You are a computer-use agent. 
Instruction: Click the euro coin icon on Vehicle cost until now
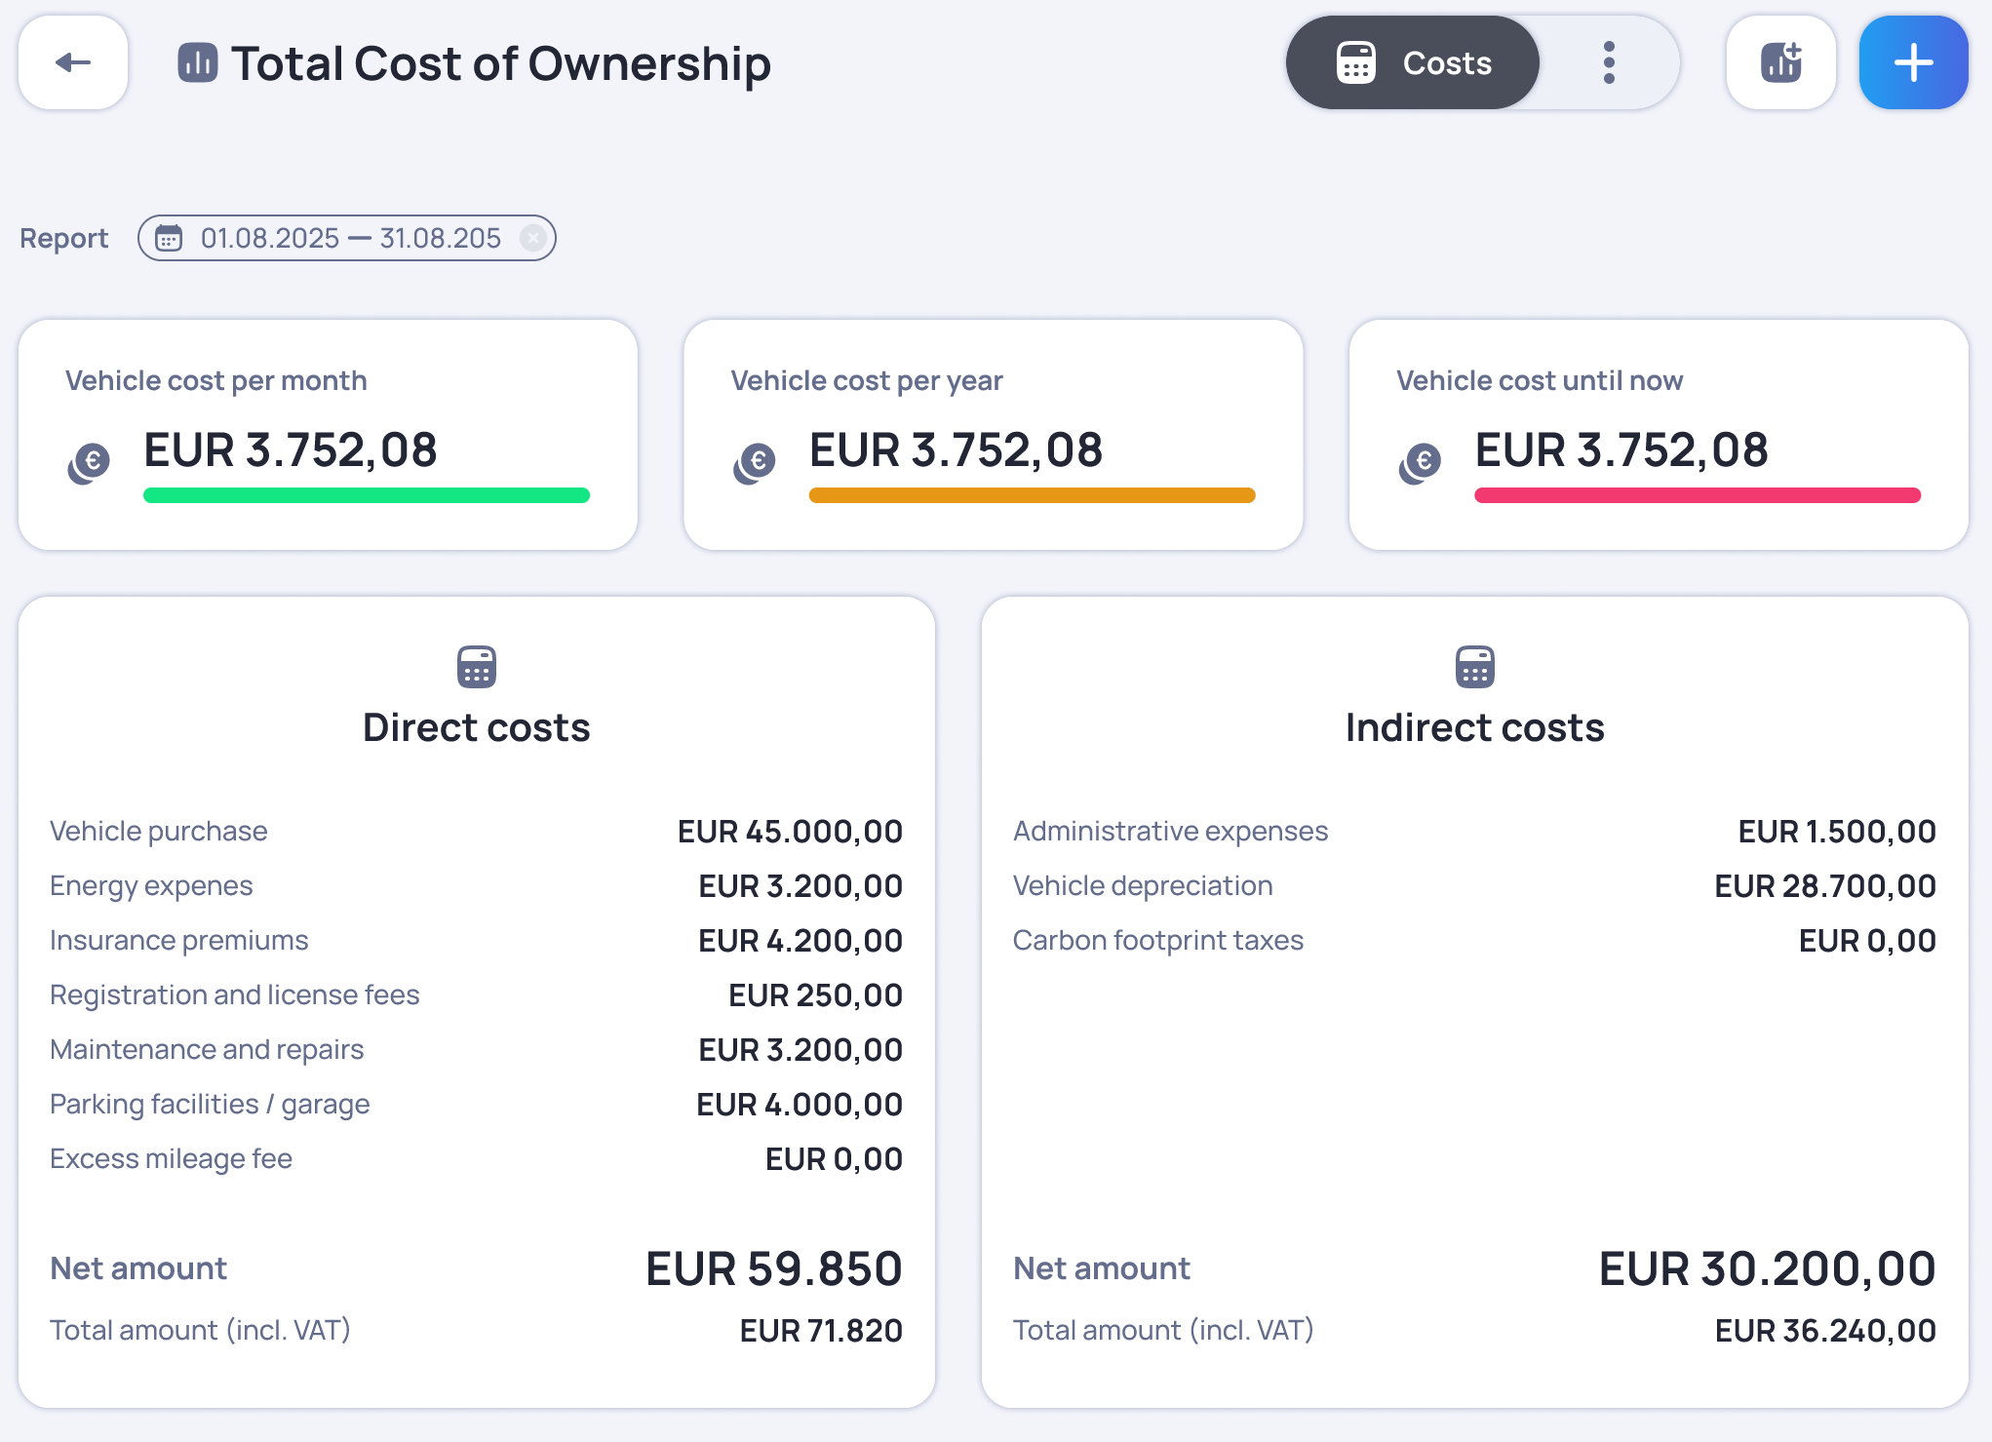click(1421, 462)
